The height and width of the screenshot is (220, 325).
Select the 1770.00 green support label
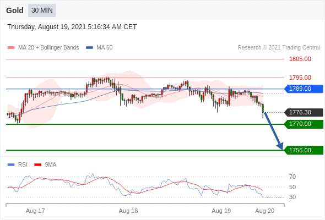[x=304, y=124]
